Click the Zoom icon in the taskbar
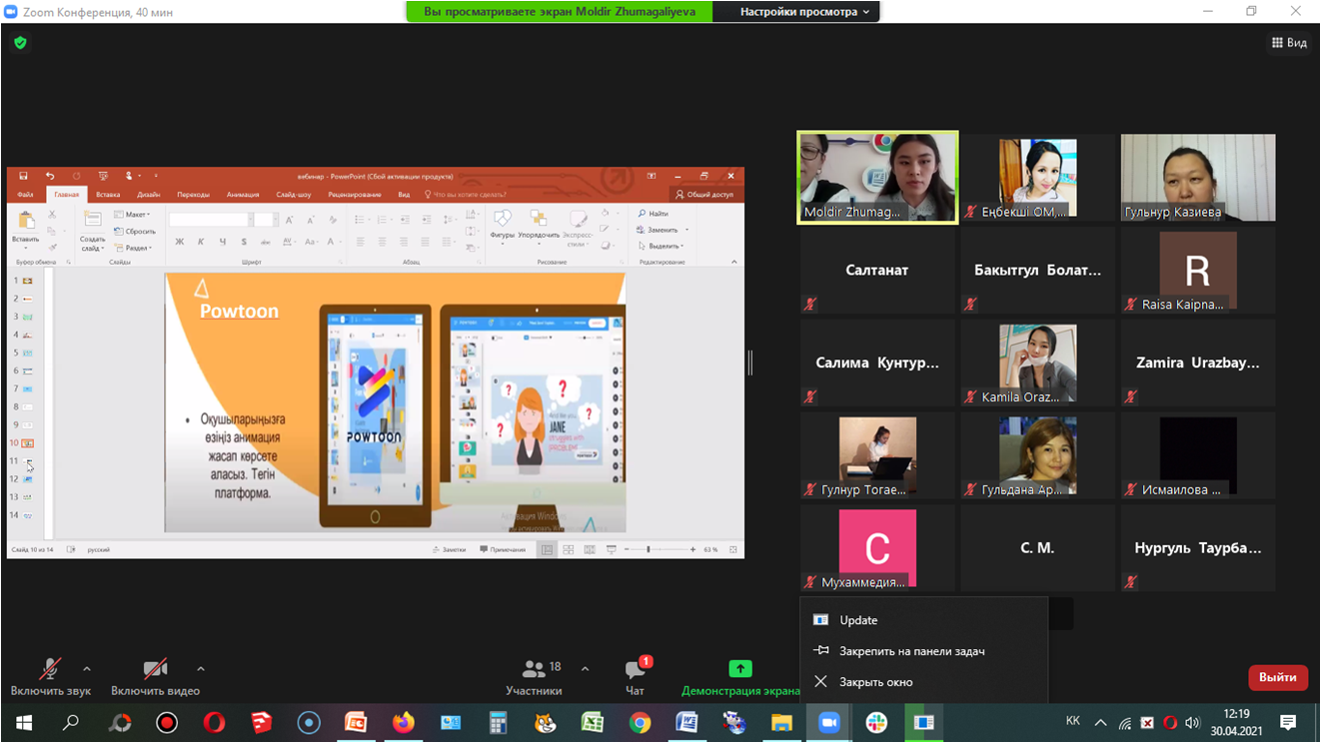Screen dimensions: 1321x743 tap(828, 722)
